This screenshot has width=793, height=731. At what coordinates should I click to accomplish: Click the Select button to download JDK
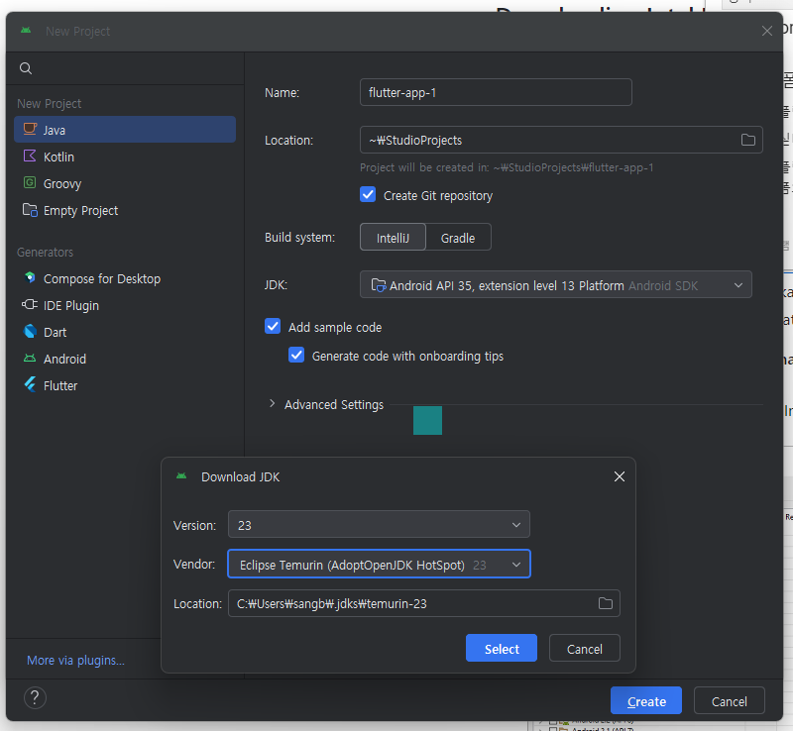pos(501,648)
